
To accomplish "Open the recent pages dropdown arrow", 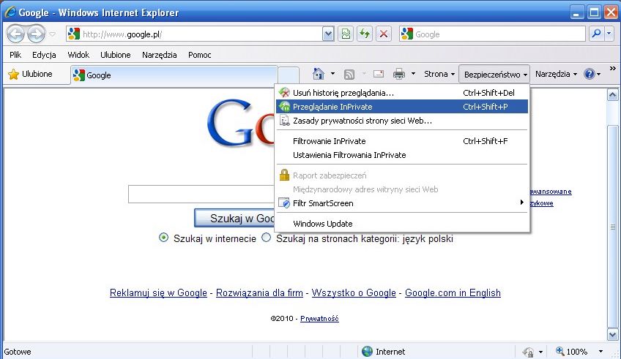I will pos(52,34).
